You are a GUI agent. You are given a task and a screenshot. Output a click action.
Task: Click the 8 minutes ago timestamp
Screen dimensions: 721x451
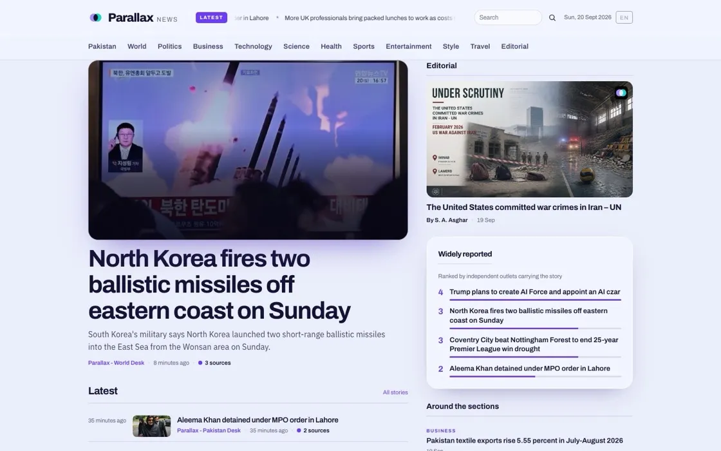point(171,363)
